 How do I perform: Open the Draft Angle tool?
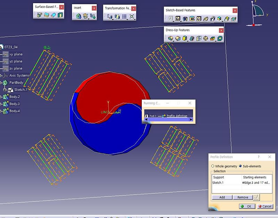(x=185, y=38)
